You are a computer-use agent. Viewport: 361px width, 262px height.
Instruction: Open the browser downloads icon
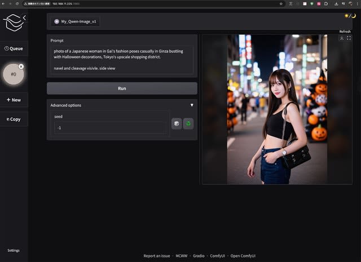point(336,3)
